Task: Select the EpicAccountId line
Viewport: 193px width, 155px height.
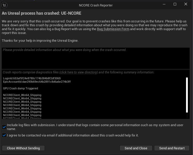Action: click(x=37, y=82)
